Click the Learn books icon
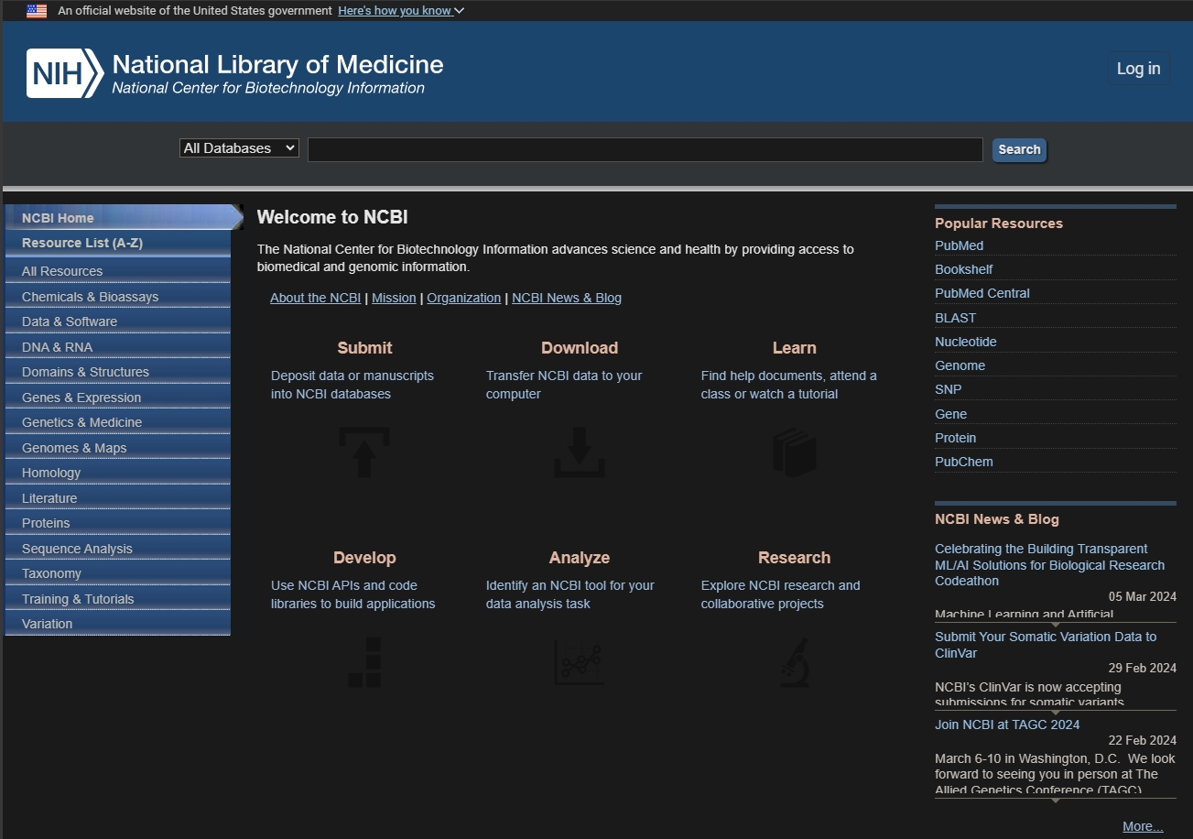The height and width of the screenshot is (839, 1193). point(794,452)
